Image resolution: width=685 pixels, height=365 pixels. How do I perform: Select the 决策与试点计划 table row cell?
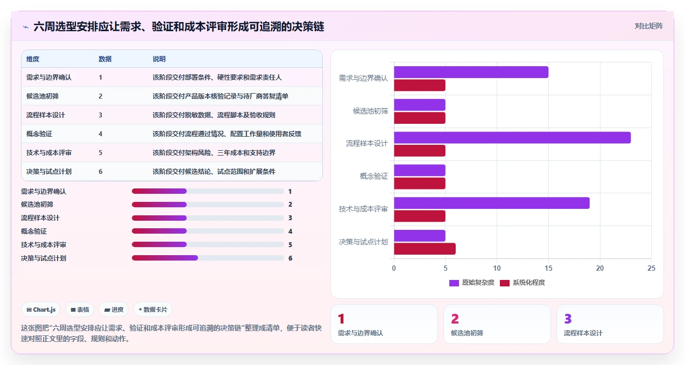[x=49, y=172]
